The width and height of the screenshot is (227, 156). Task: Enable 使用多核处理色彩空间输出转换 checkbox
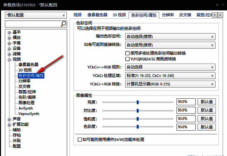[127, 53]
